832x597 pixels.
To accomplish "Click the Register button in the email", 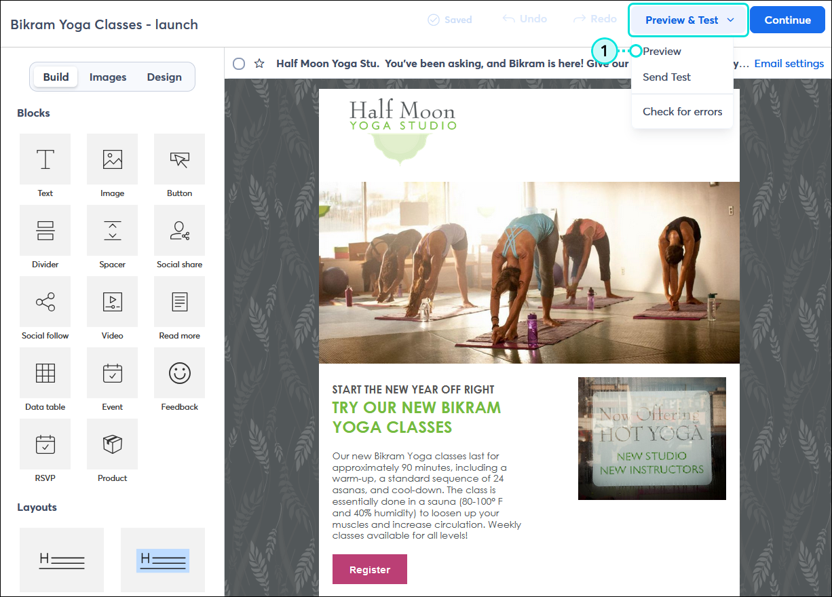I will click(370, 569).
